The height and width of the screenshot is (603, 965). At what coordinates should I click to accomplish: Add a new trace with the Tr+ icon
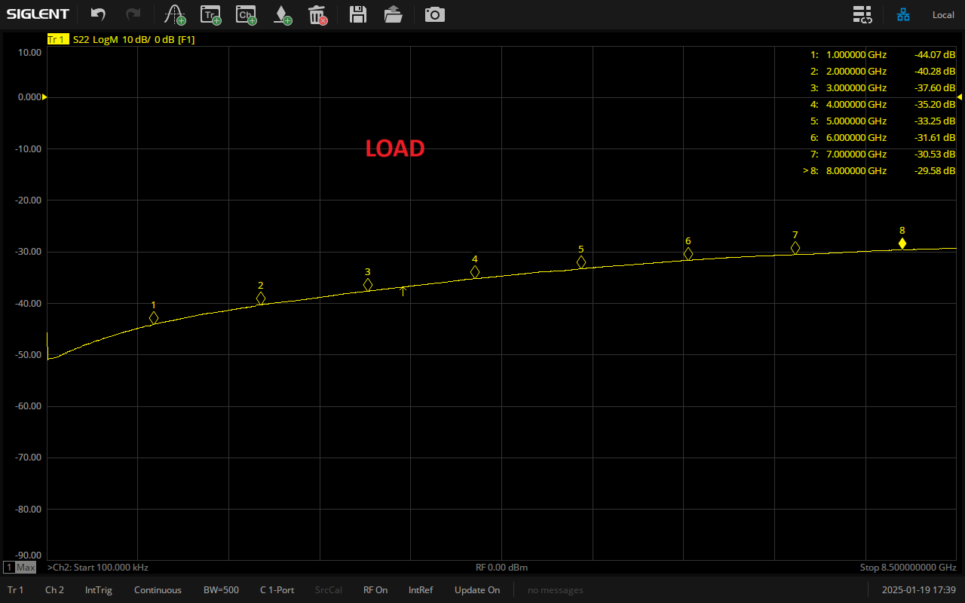[210, 14]
